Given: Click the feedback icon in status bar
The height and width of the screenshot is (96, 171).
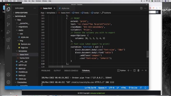Looking at the screenshot, I should [141, 88].
